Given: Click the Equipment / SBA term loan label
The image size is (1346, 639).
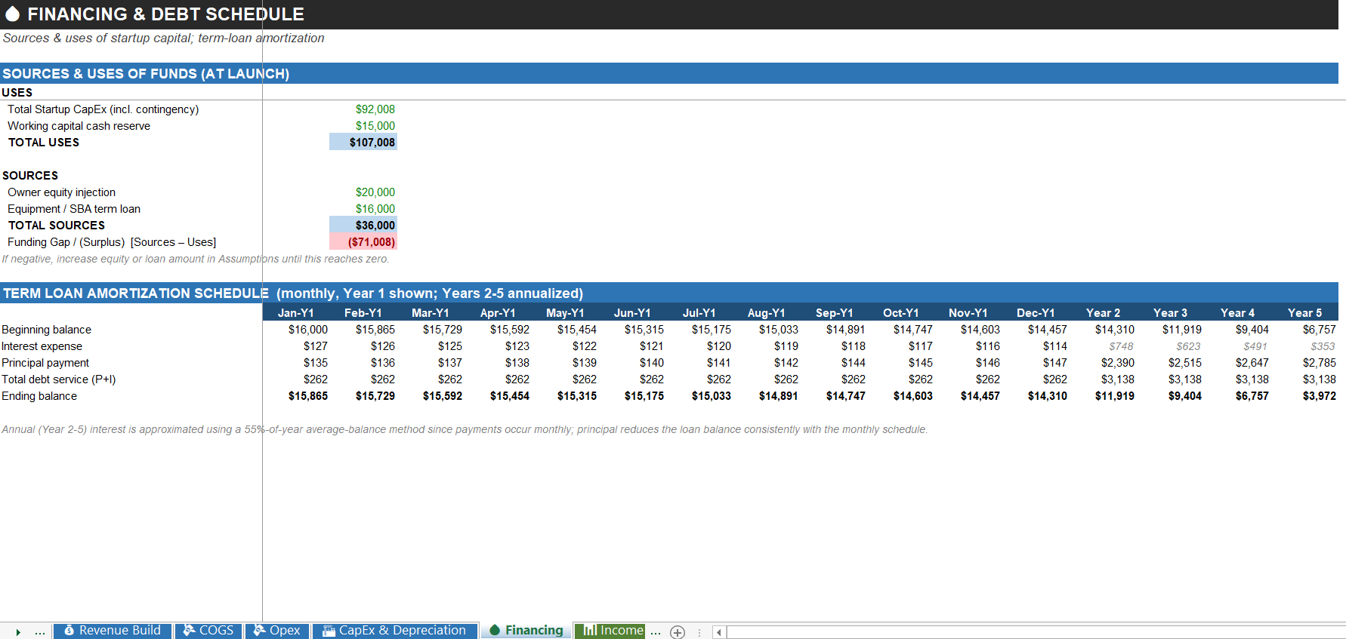Looking at the screenshot, I should point(74,209).
